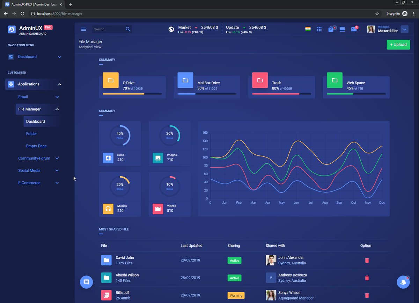The width and height of the screenshot is (419, 303).
Task: Click Akashi Wilson's teal folder icon
Action: pos(106,278)
